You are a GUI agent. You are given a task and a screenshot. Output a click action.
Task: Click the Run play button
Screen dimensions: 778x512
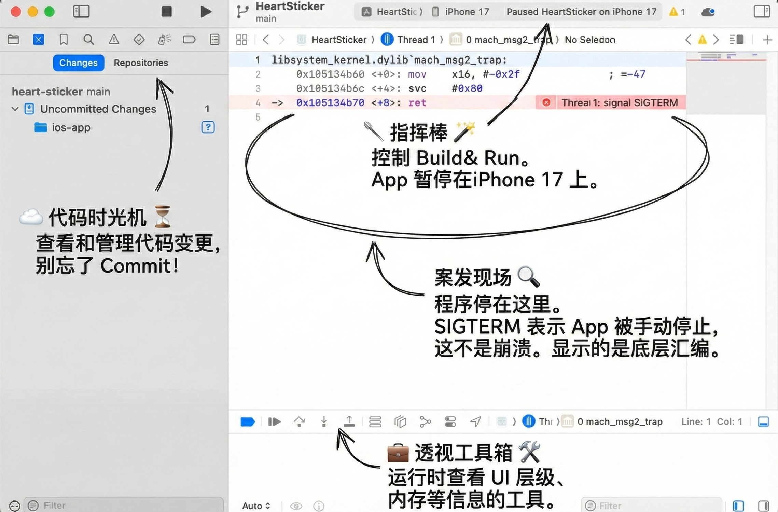[x=205, y=12]
